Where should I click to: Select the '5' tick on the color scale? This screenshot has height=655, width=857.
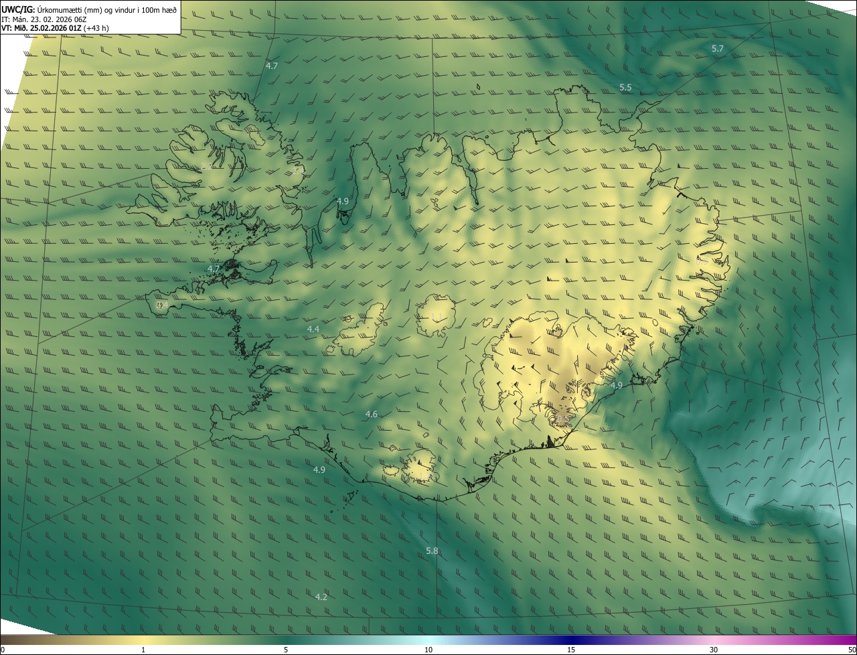(286, 650)
